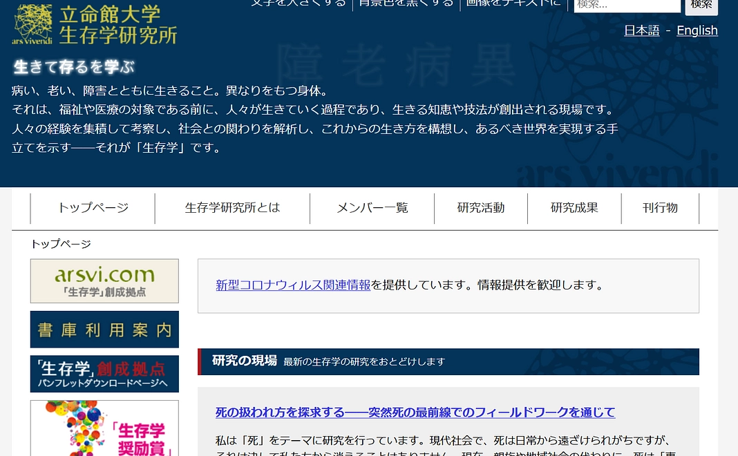Open the 書庫利用案内 banner
This screenshot has width=738, height=456.
pyautogui.click(x=104, y=330)
